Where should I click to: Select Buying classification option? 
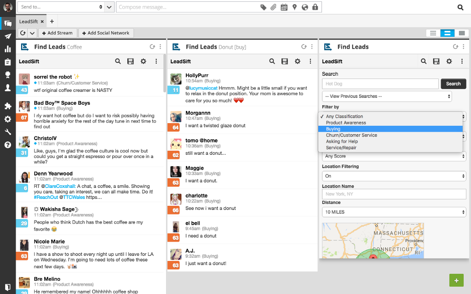391,129
